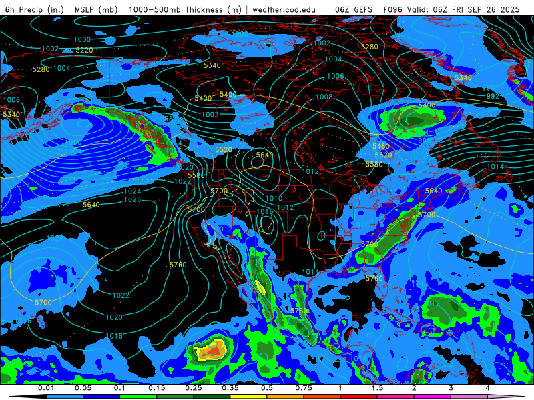Click the '0.05' legend value
Screen dimensions: 534x400
click(x=83, y=388)
